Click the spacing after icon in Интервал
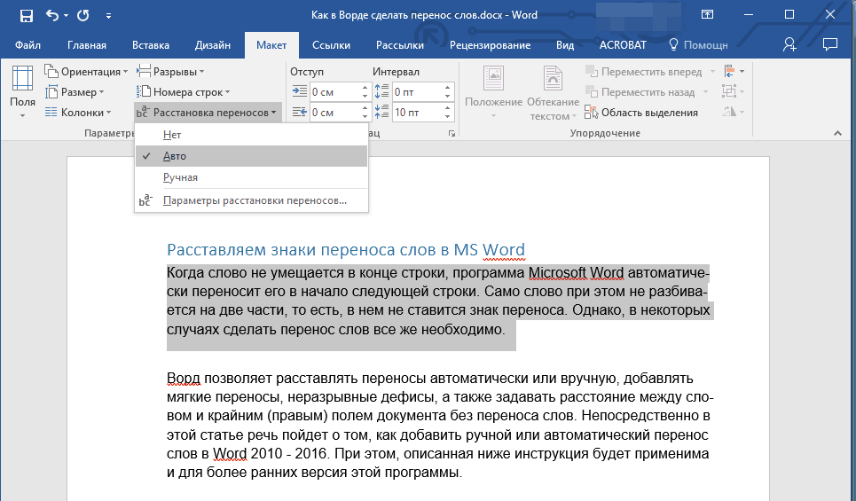This screenshot has height=501, width=856. click(381, 112)
